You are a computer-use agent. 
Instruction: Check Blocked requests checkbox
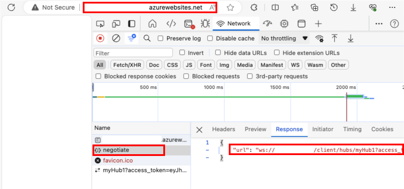(186, 76)
